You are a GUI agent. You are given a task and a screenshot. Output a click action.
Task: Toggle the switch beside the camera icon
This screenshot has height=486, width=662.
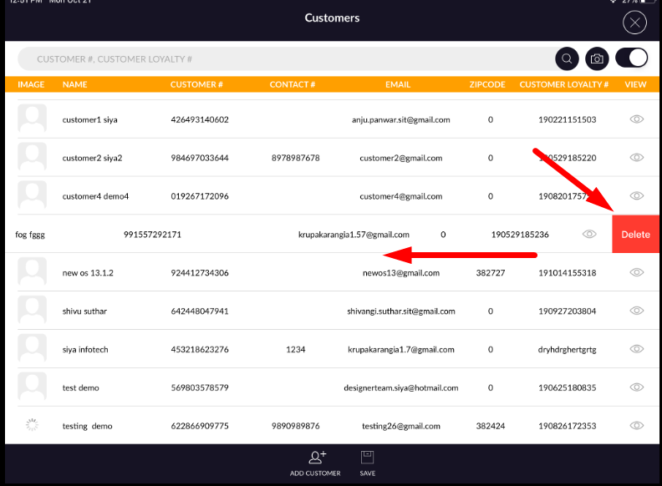632,58
